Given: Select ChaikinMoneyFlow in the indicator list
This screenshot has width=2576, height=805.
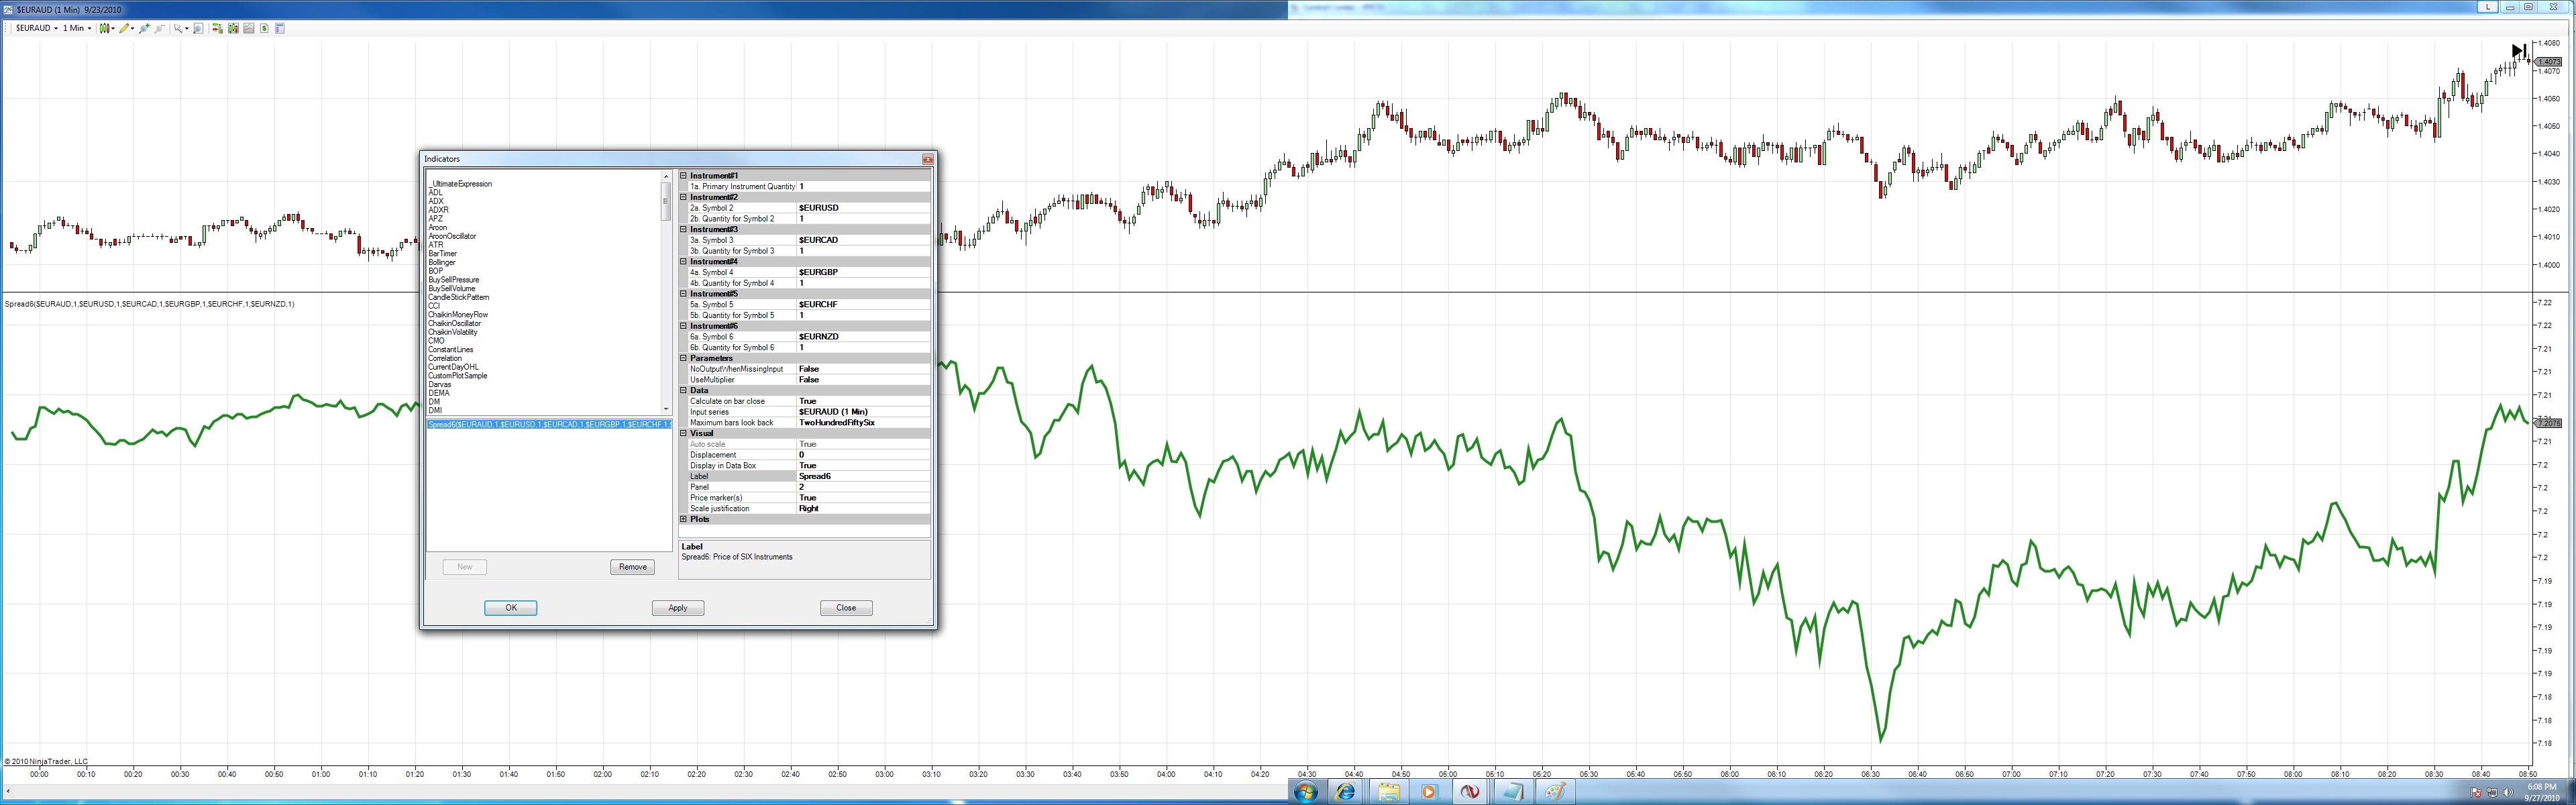Looking at the screenshot, I should [458, 315].
